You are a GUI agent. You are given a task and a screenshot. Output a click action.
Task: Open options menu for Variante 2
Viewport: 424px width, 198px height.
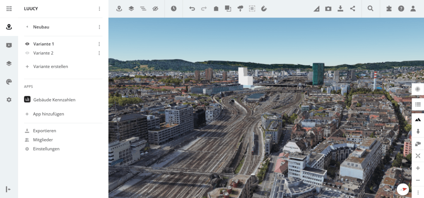(99, 53)
